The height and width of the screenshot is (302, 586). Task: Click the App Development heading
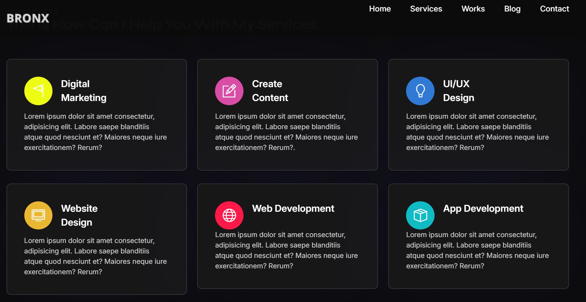pyautogui.click(x=483, y=209)
